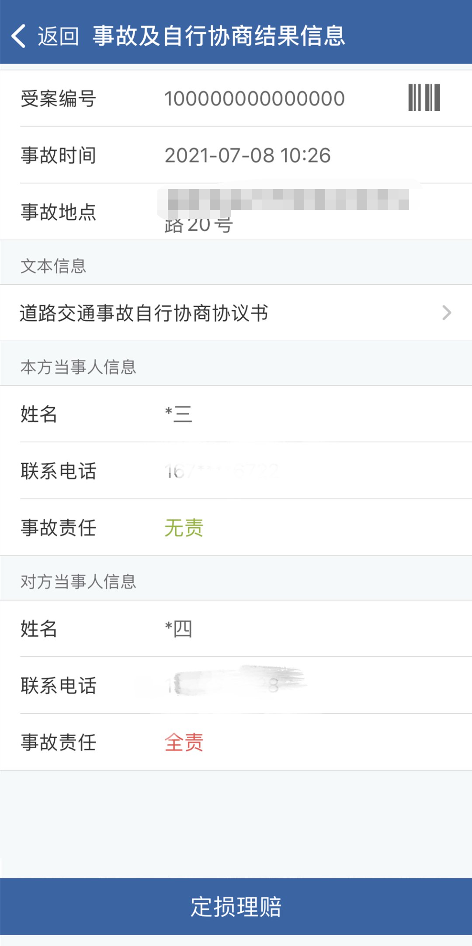Screen dimensions: 472x946
Task: Tap other party's redacted phone number
Action: click(x=236, y=685)
